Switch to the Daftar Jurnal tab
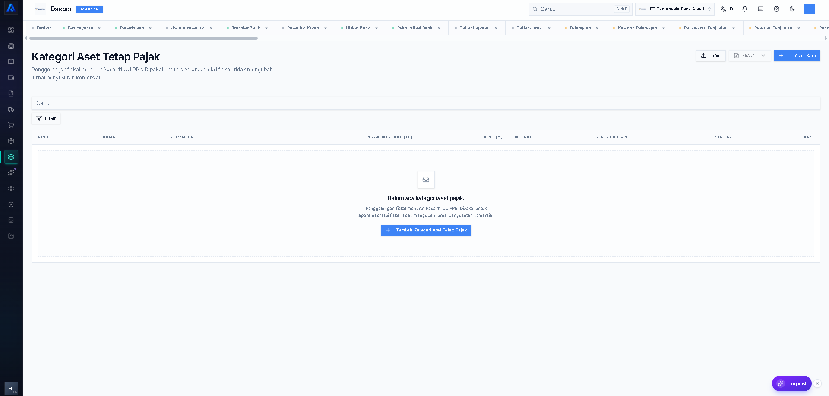Viewport: 829px width, 396px height. coord(529,28)
